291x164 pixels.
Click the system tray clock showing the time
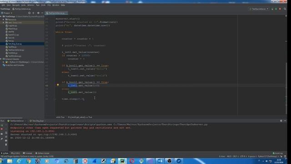(x=279, y=161)
